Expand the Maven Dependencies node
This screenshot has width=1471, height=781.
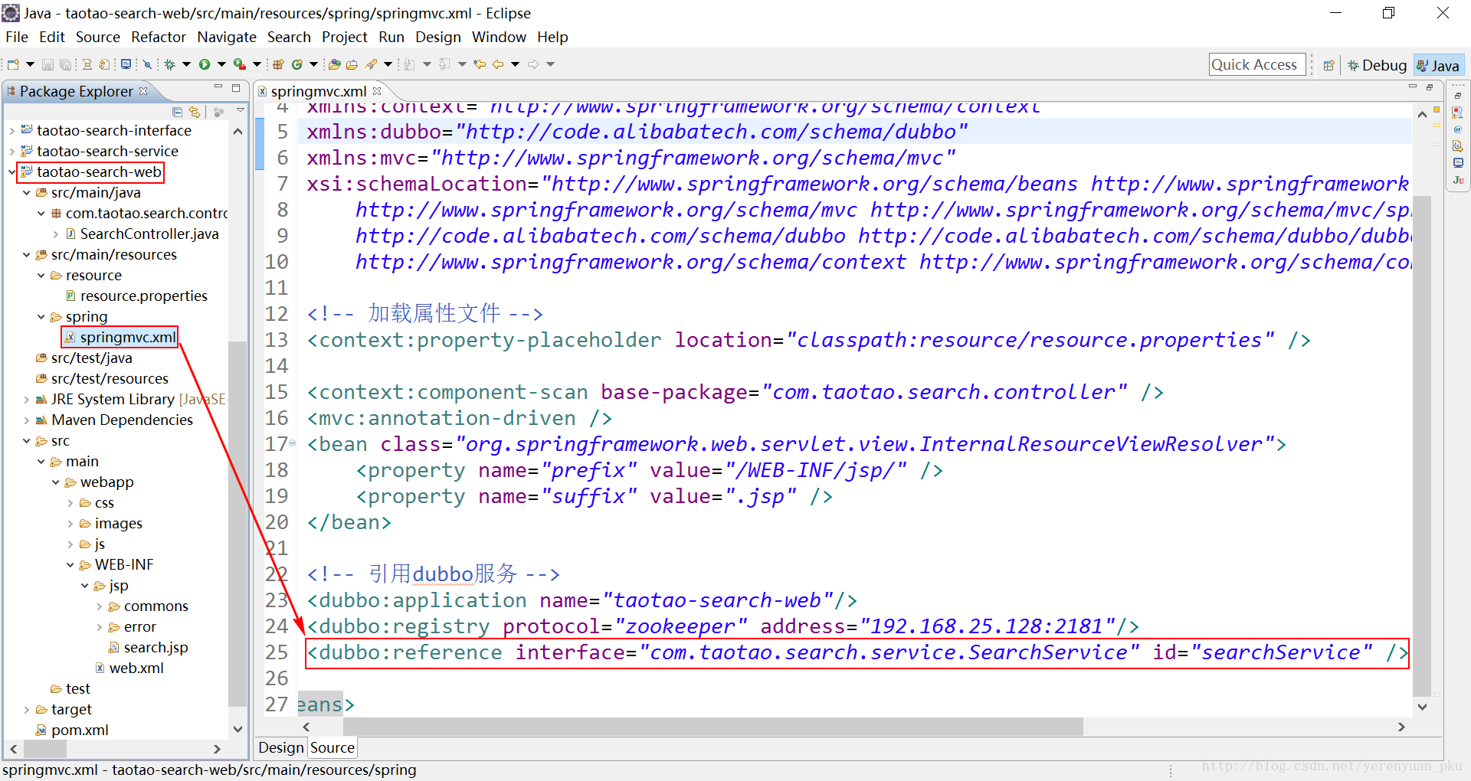pos(26,420)
